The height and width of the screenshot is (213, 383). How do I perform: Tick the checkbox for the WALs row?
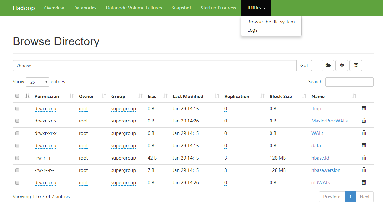[x=17, y=133]
